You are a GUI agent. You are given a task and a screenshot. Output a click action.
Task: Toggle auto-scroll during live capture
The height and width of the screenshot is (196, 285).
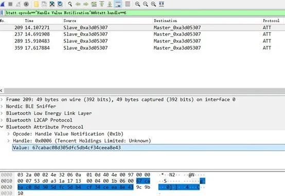[x=118, y=4]
